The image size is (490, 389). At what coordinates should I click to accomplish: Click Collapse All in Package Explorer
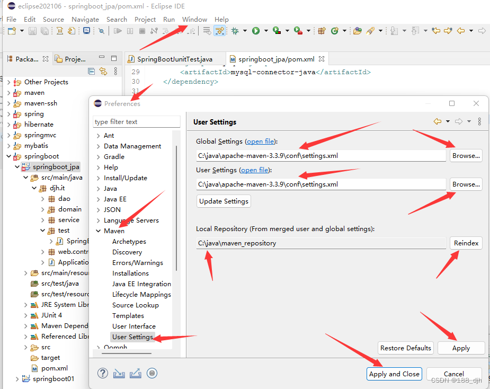(x=91, y=72)
